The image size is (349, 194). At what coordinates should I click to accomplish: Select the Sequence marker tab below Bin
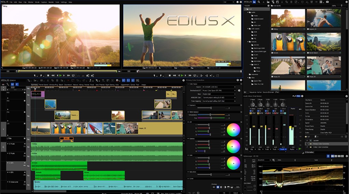point(255,92)
